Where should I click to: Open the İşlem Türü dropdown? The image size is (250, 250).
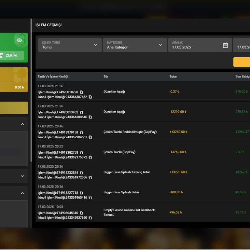(70, 45)
